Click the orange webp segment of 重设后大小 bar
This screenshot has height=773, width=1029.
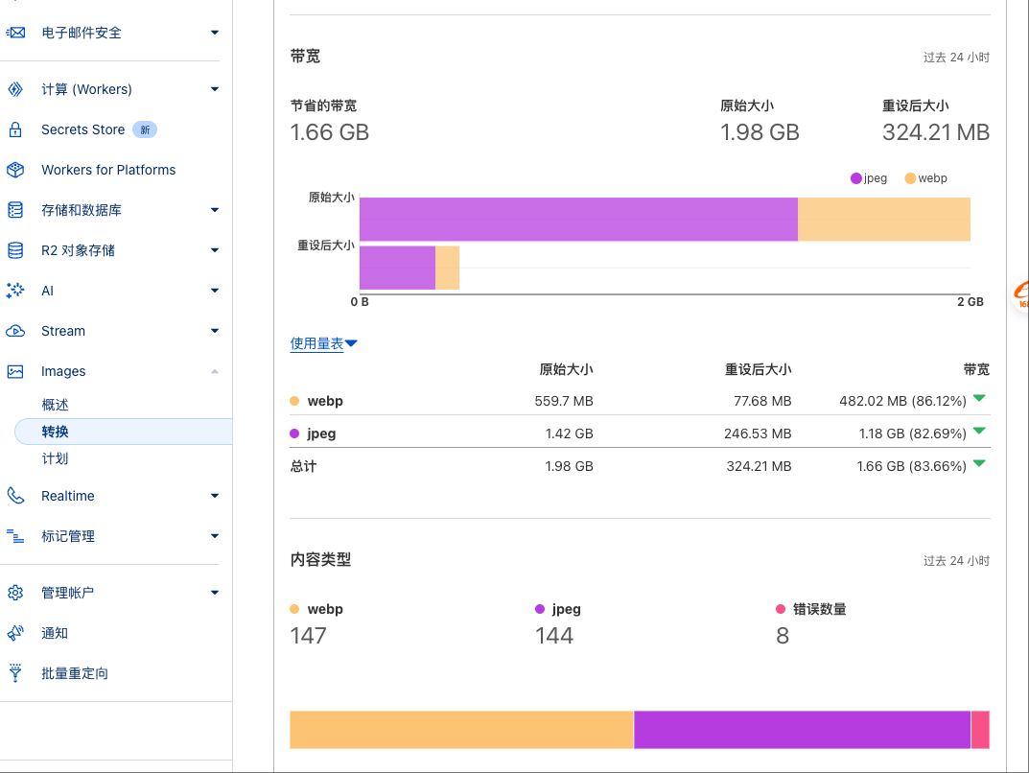click(x=448, y=268)
